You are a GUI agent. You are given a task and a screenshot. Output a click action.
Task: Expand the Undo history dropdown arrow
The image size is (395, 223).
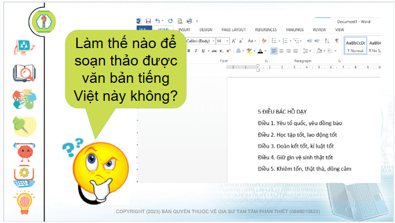163,21
